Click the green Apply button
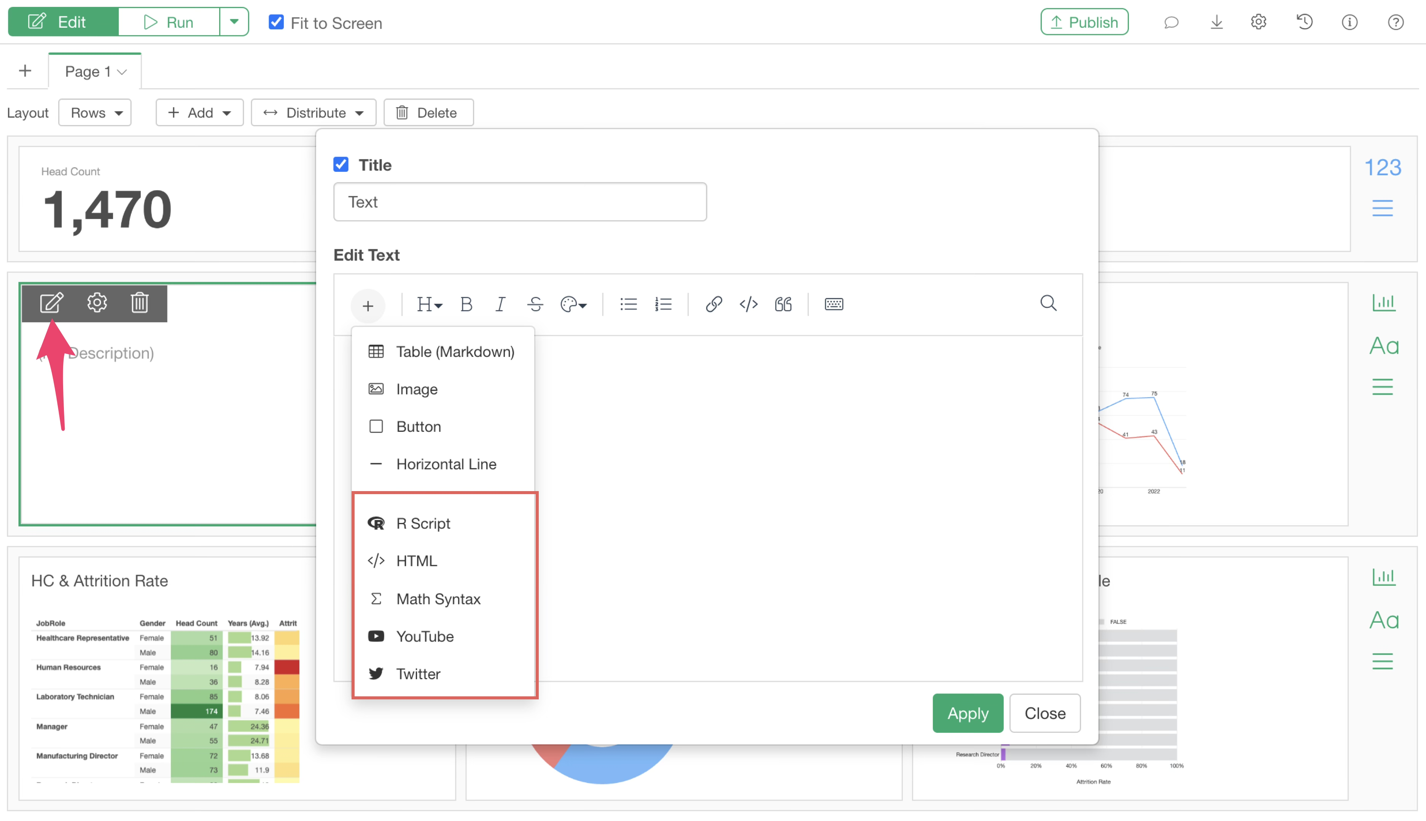 tap(967, 713)
